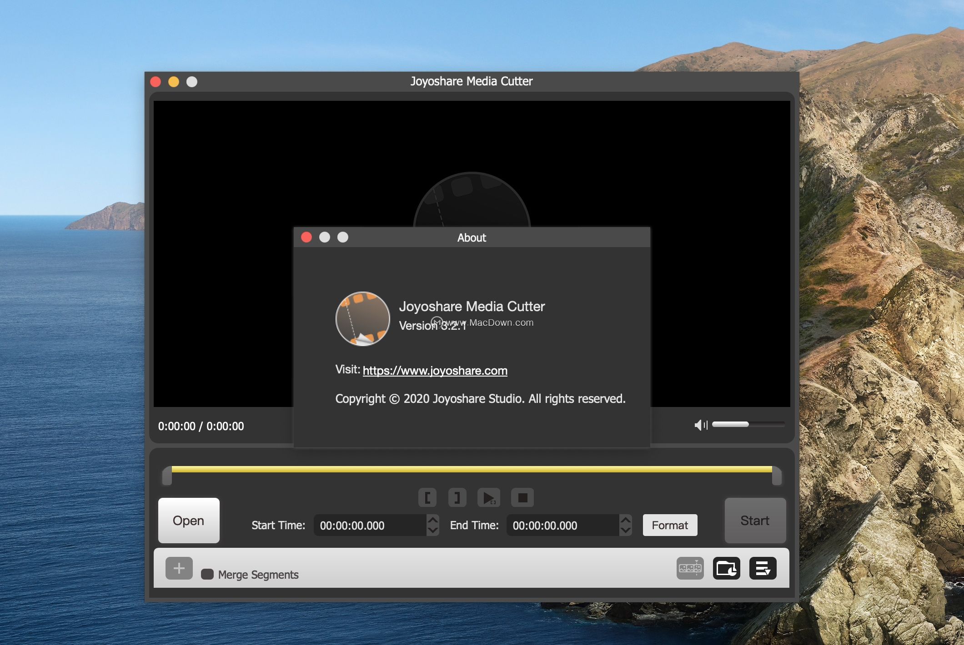The image size is (964, 645).
Task: Decrease End Time with down arrow
Action: coord(626,531)
